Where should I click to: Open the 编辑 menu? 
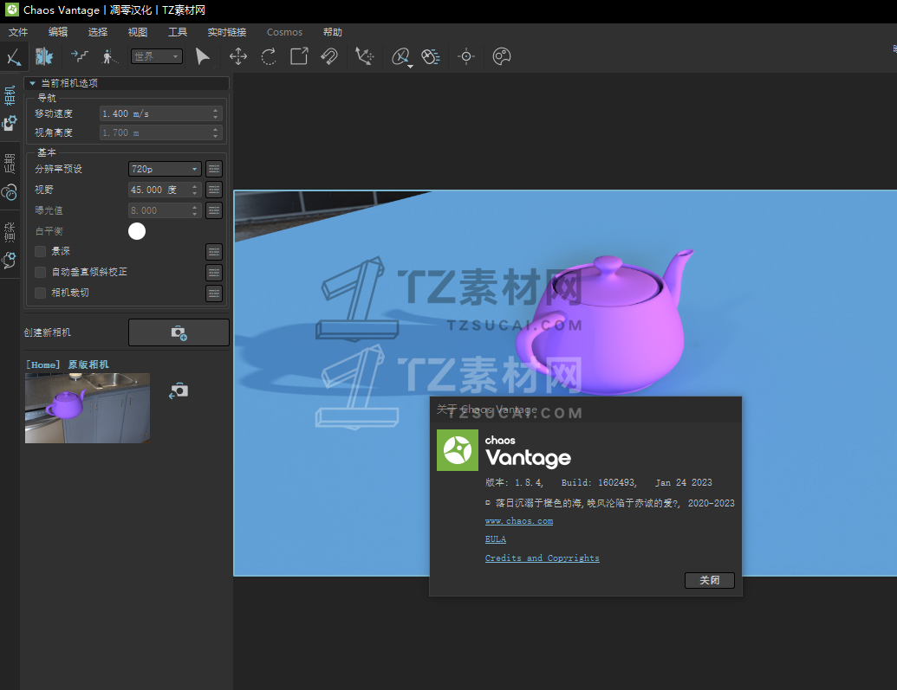[58, 32]
